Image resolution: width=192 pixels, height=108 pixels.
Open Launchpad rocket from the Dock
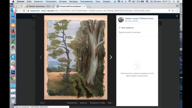coord(13,46)
